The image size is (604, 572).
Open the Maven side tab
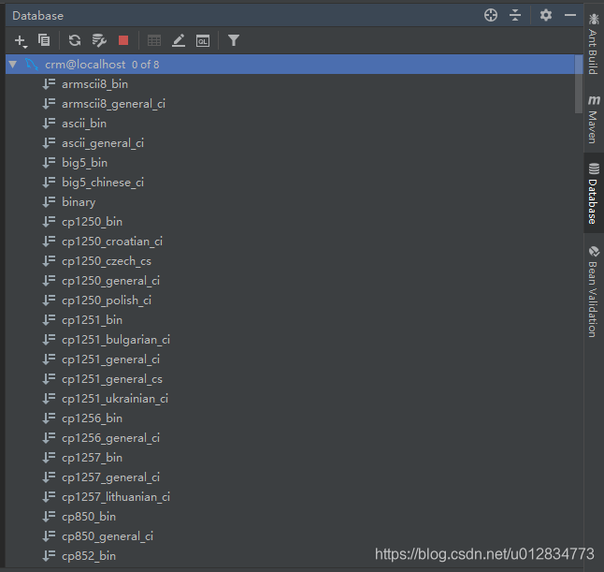(x=594, y=120)
